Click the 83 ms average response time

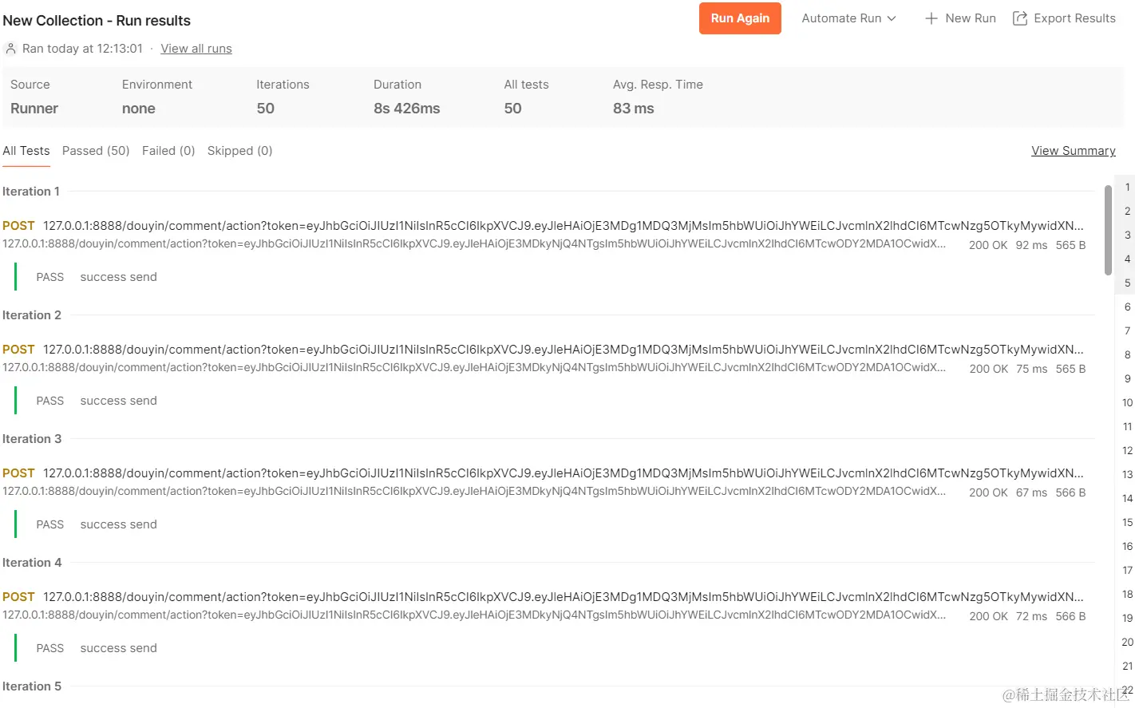point(633,109)
